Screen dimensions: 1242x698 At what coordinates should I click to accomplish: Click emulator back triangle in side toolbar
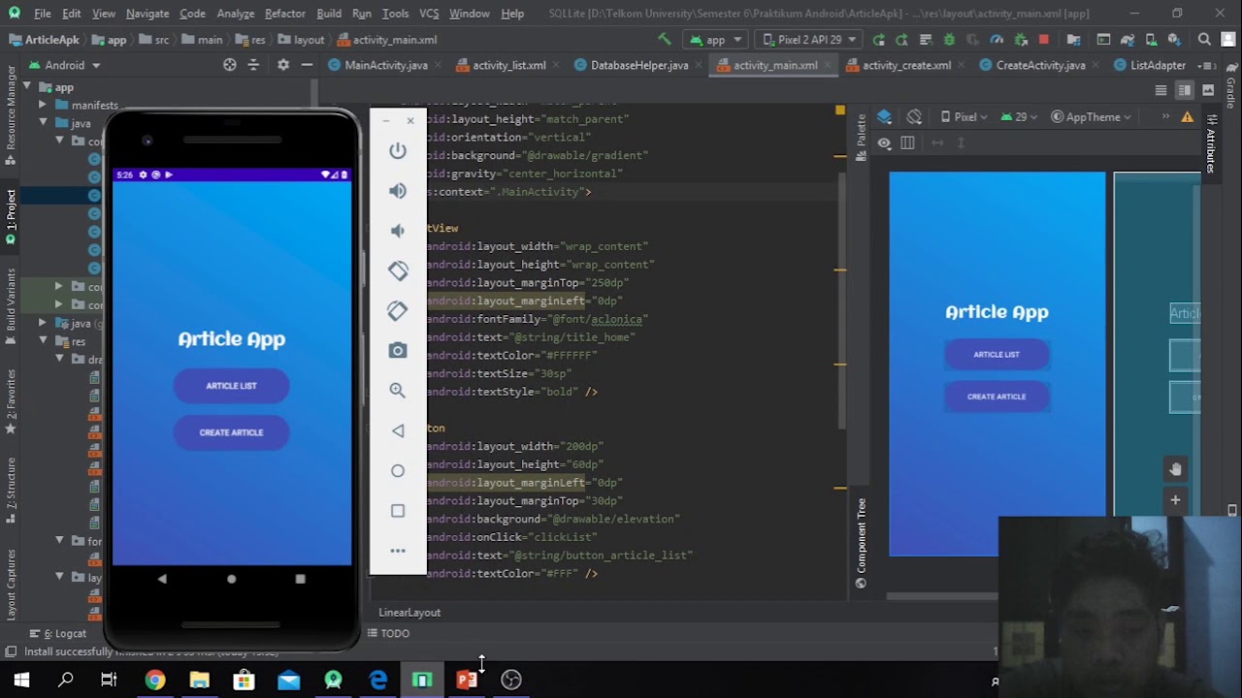398,430
